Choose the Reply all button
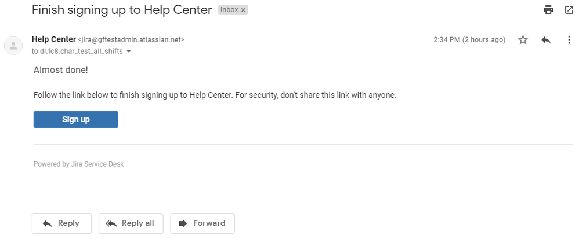The height and width of the screenshot is (239, 579). click(131, 223)
